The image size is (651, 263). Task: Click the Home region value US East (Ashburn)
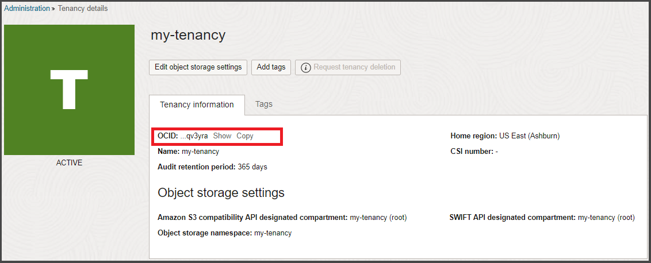(529, 136)
